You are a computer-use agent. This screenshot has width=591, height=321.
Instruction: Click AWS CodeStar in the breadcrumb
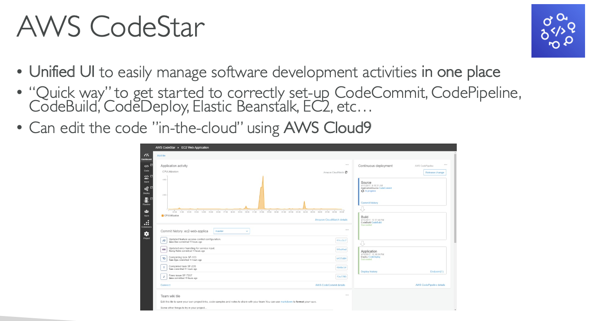coord(165,148)
